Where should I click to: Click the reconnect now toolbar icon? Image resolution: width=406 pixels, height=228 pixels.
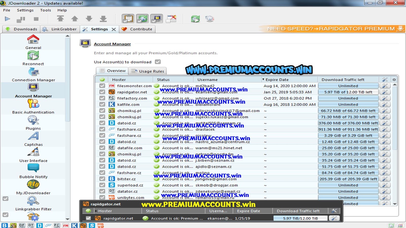(x=195, y=19)
